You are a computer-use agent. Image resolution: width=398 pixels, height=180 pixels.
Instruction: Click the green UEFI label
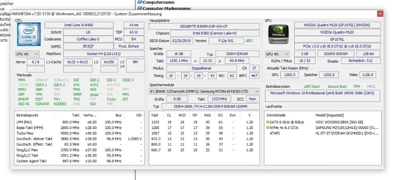tap(249, 40)
